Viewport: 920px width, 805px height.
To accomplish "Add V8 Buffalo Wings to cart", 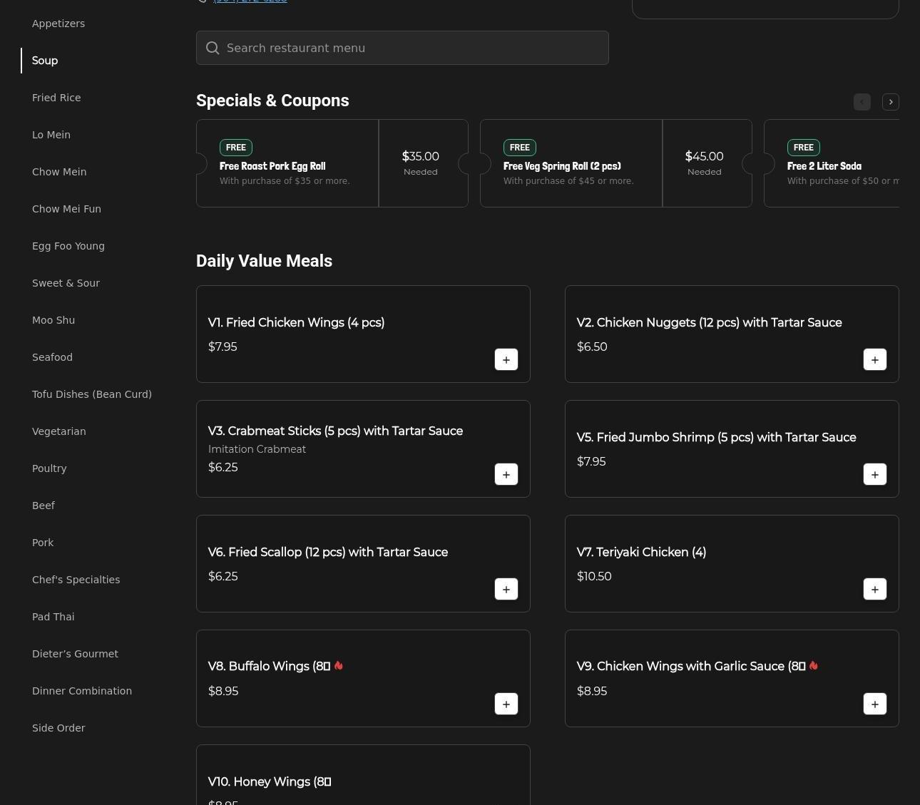I will 506,704.
